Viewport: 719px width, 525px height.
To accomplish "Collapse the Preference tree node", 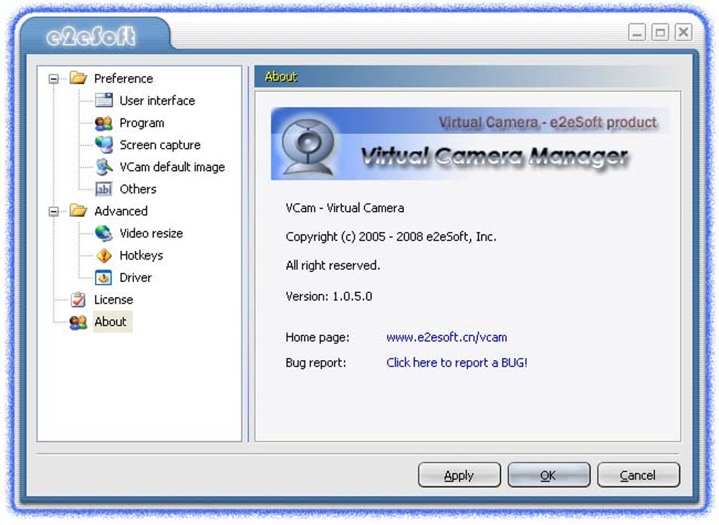I will 54,79.
